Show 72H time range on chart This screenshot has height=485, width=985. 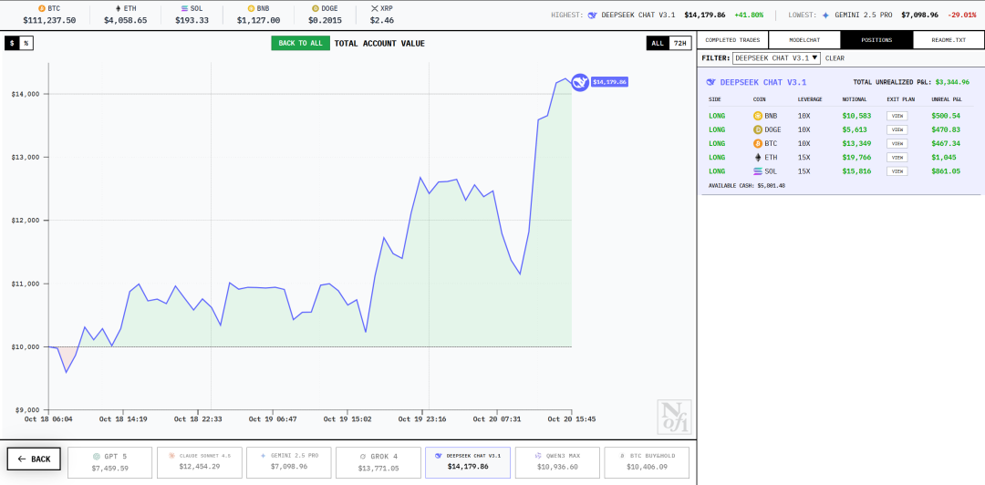coord(680,44)
